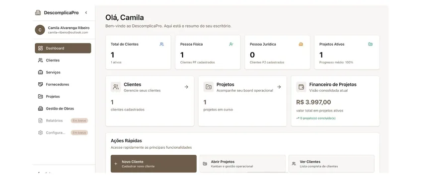Click the projetos em curso label

point(218,110)
